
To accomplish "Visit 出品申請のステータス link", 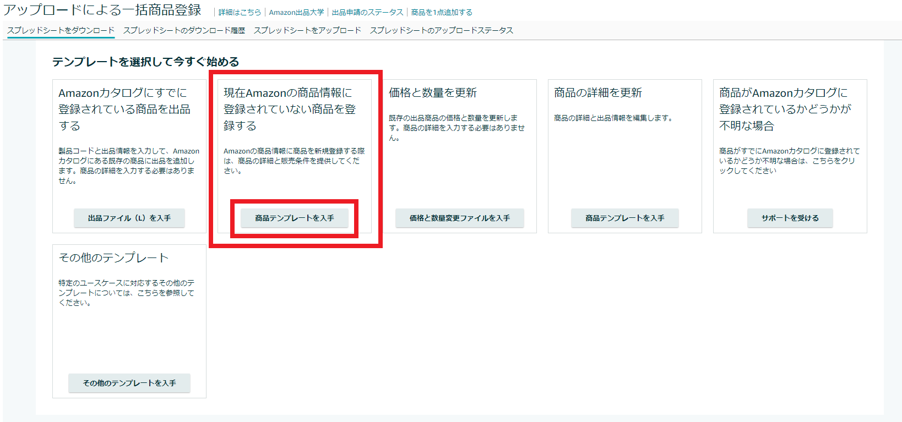I will click(x=367, y=12).
